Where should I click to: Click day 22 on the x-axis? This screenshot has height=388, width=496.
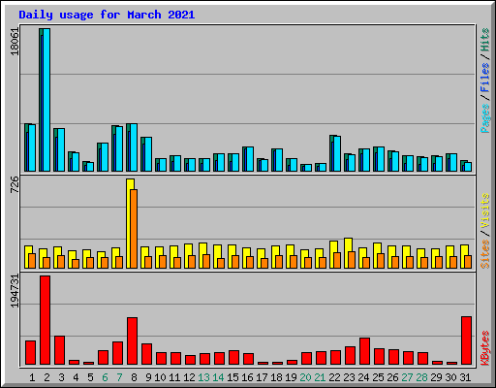334,377
